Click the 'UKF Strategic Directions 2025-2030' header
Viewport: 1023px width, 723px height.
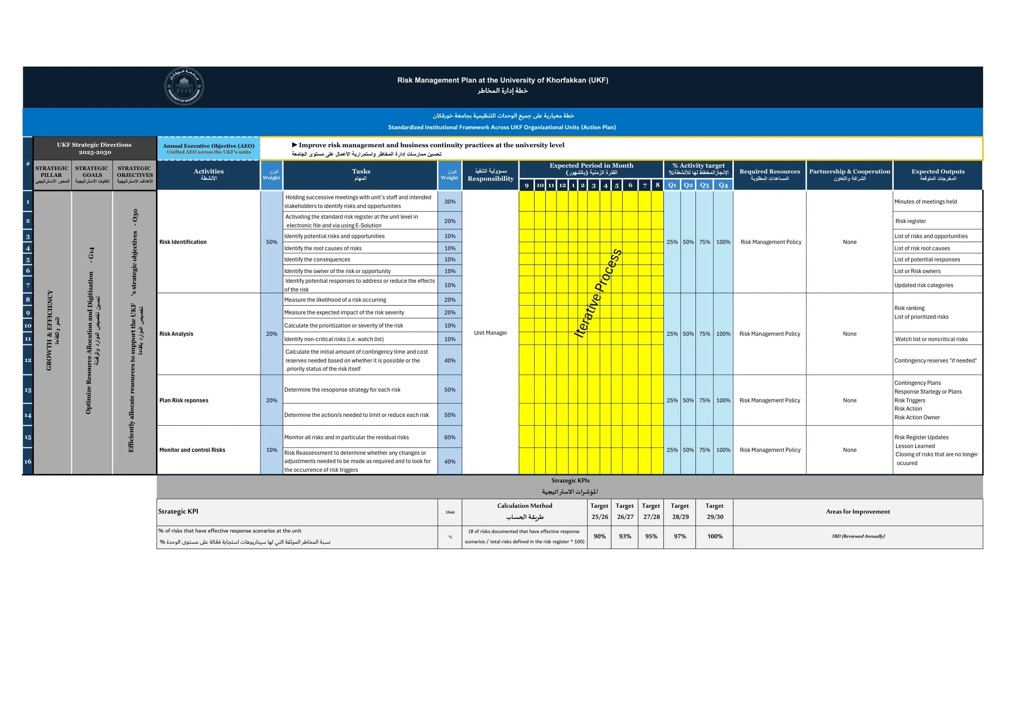94,148
